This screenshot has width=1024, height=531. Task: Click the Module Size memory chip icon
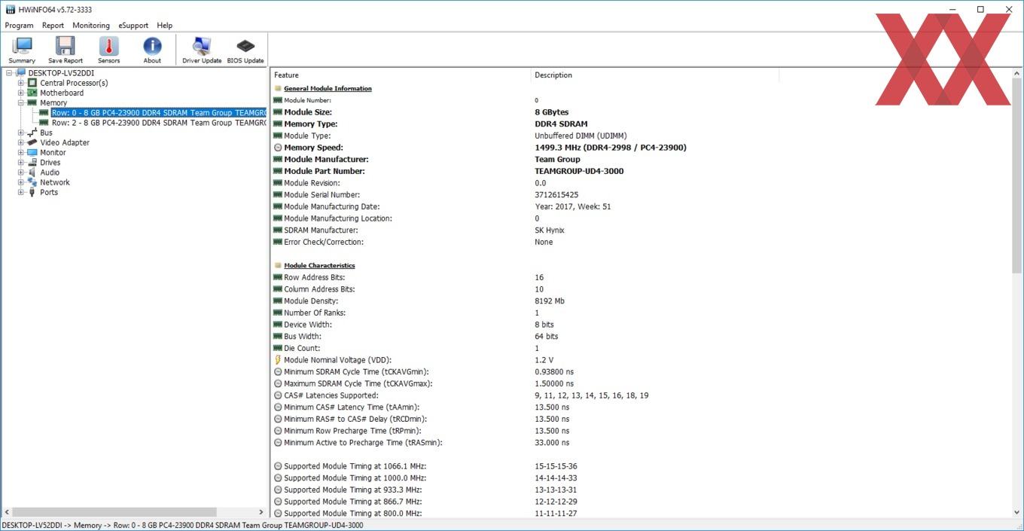pos(278,112)
